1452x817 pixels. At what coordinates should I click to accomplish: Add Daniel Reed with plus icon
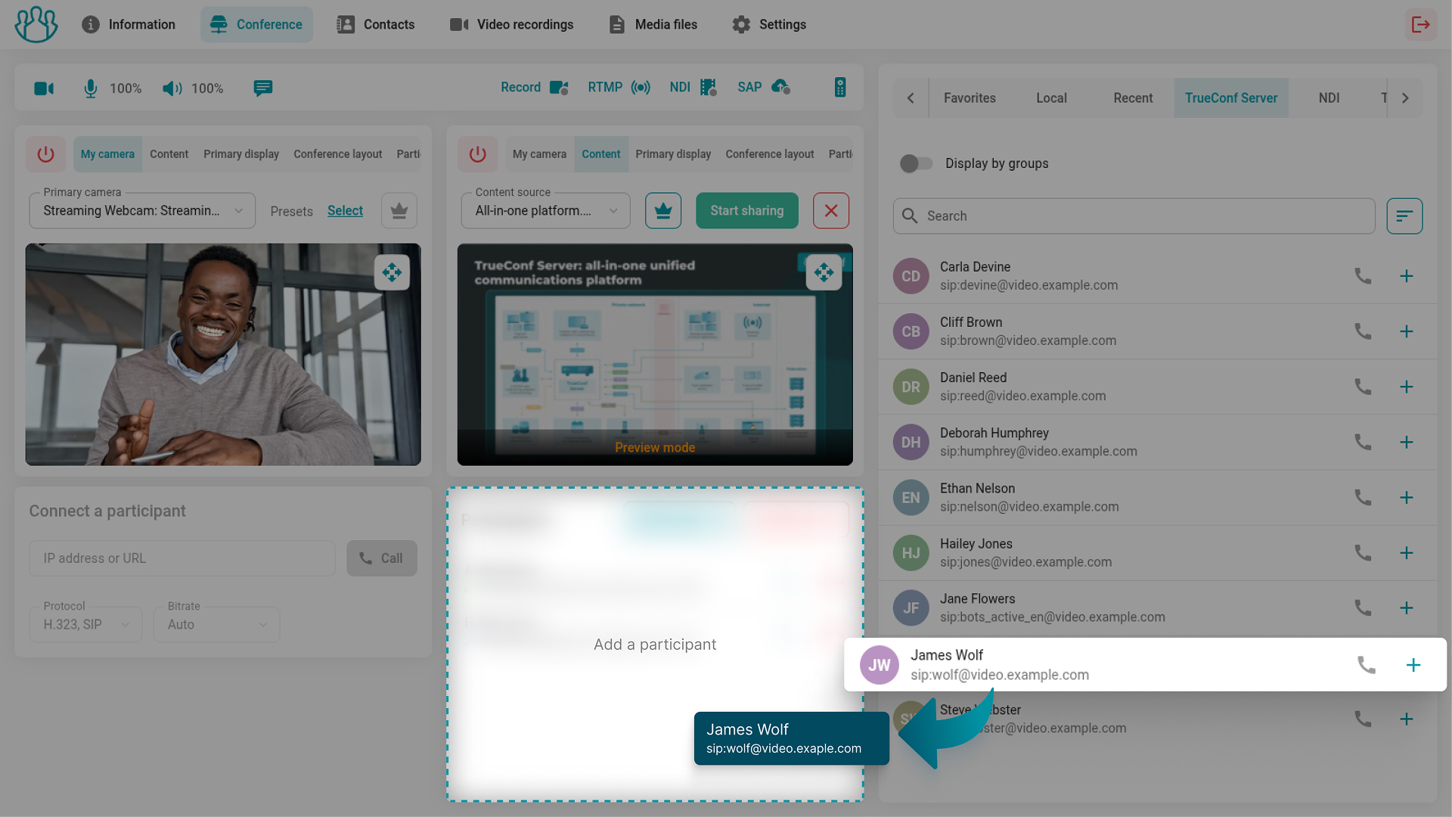(1407, 387)
